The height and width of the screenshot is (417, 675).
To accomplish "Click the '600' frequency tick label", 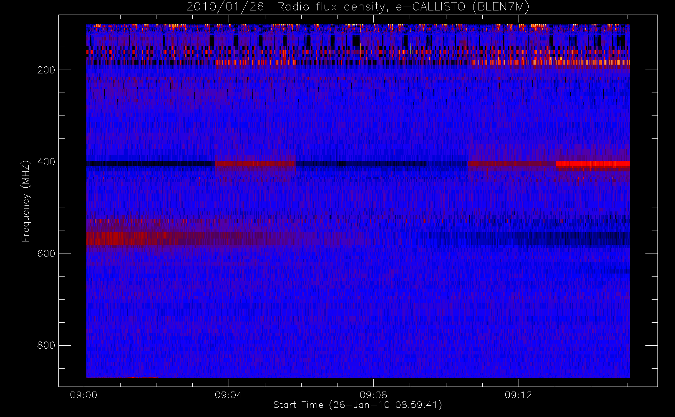I will click(46, 254).
